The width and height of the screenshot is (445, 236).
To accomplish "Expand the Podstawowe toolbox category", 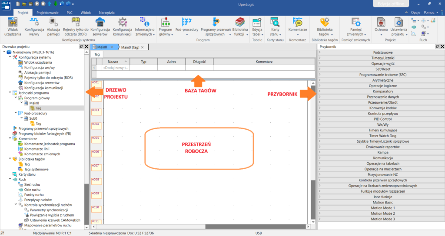I will click(381, 52).
